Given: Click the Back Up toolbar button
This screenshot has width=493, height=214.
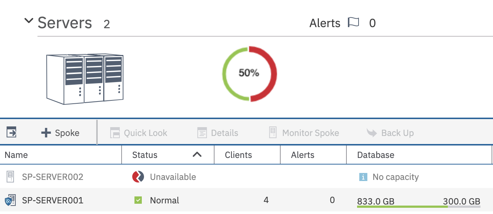Looking at the screenshot, I should 390,133.
